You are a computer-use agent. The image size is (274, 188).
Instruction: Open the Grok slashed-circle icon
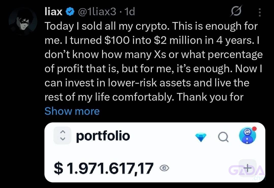point(236,11)
